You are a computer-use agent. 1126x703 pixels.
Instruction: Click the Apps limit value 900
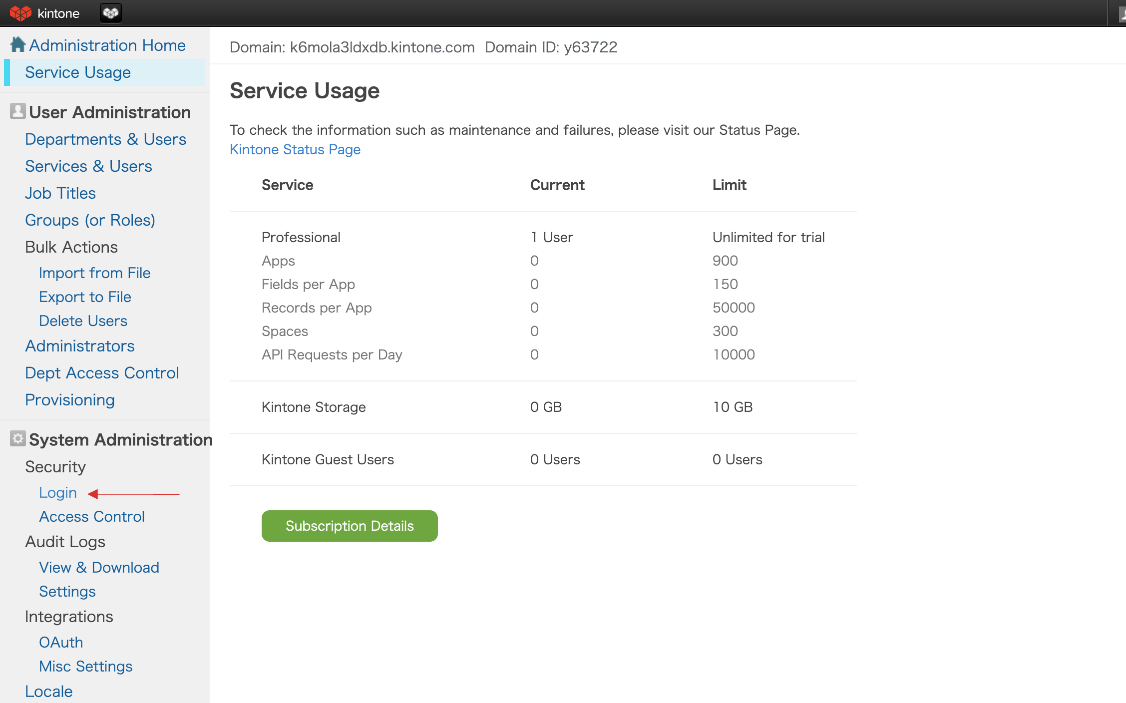tap(725, 261)
